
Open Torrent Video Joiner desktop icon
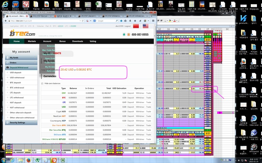tap(254, 120)
